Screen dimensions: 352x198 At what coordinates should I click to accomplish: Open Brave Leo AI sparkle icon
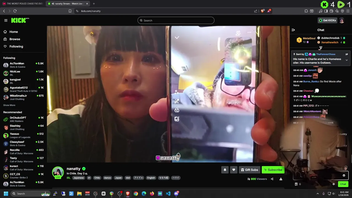click(x=337, y=11)
